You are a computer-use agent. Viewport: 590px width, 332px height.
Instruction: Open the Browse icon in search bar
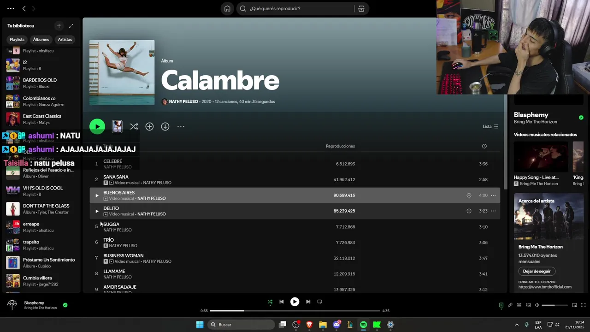point(361,8)
